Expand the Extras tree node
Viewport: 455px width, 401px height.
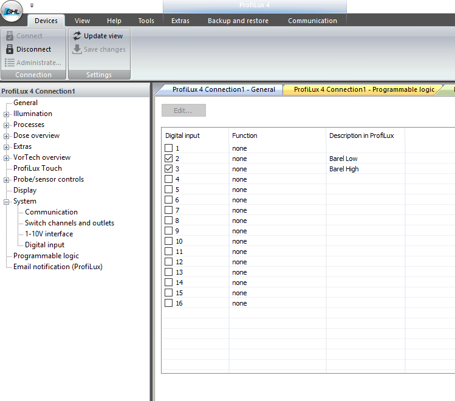click(6, 147)
